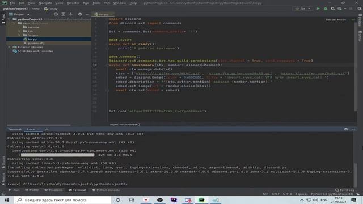
Task: Open the Navigate menu
Action: (45, 3)
